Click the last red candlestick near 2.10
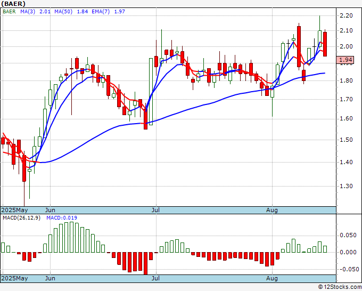 click(325, 44)
